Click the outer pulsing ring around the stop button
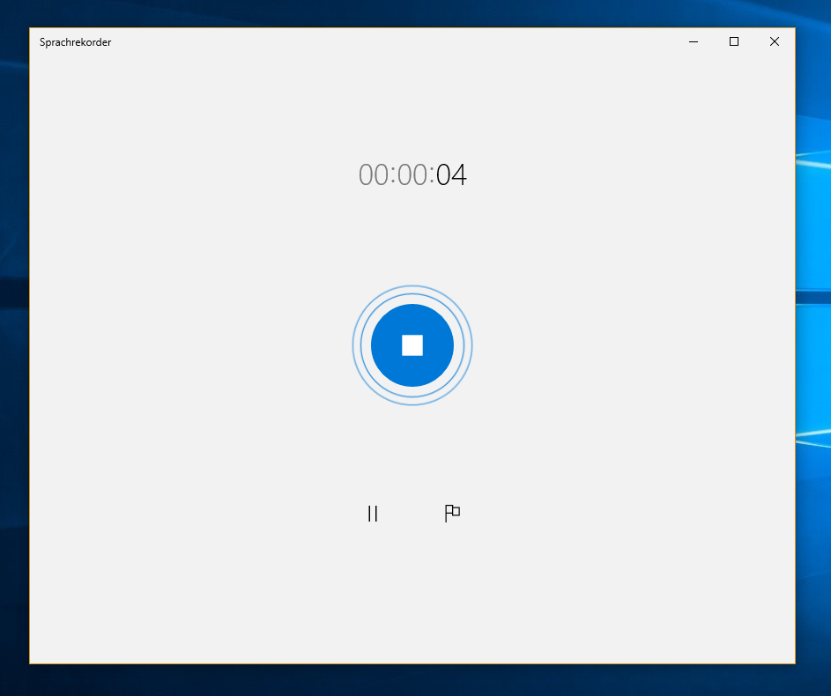The height and width of the screenshot is (696, 831). tap(355, 345)
